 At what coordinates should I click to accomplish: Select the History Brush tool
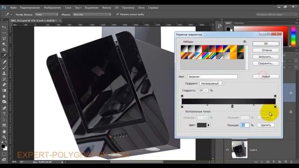tap(4, 79)
